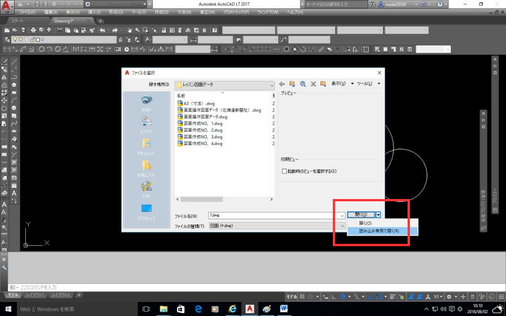Click the Help question mark icon in toolbar
The width and height of the screenshot is (506, 316).
[x=215, y=30]
